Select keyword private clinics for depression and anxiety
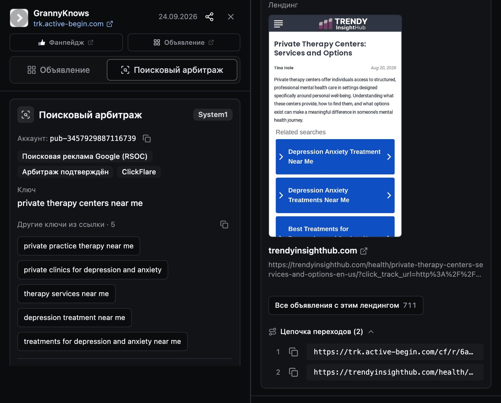This screenshot has height=403, width=501. tap(93, 270)
